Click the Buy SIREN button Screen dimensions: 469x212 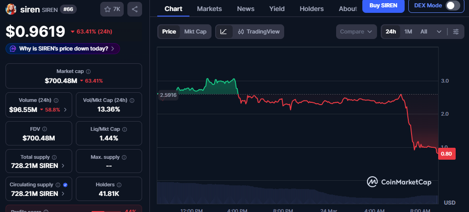tap(383, 6)
